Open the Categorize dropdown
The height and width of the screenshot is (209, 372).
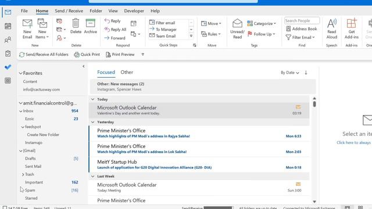coord(262,23)
